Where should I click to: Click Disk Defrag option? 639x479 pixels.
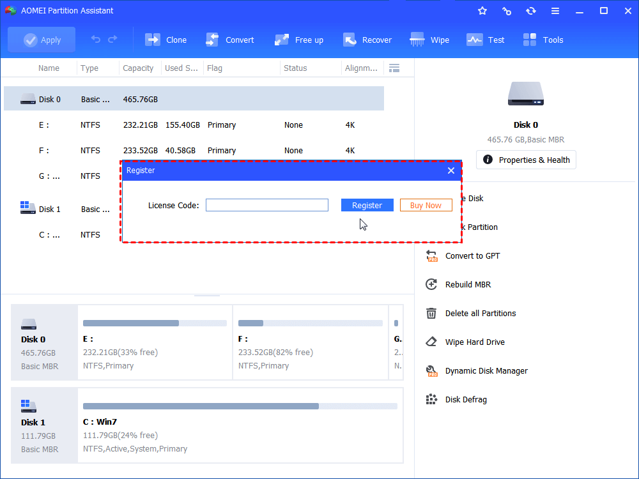466,400
